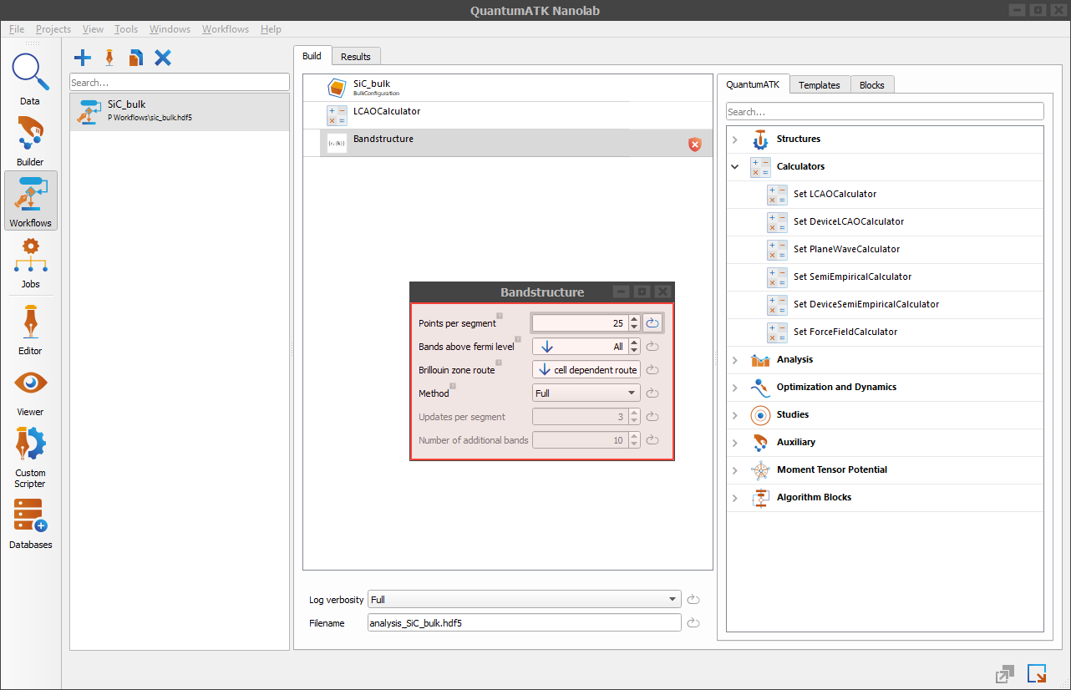Open the Workflows menu
The height and width of the screenshot is (690, 1071).
click(226, 29)
